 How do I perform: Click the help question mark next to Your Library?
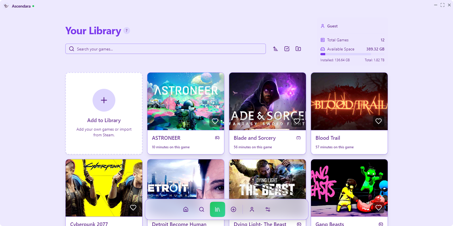click(x=127, y=31)
